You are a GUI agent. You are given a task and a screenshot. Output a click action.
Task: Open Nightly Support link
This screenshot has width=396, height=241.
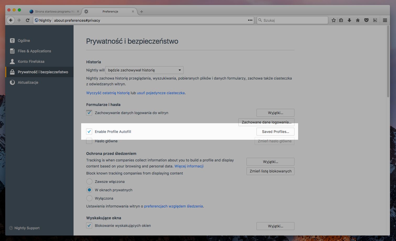click(27, 228)
